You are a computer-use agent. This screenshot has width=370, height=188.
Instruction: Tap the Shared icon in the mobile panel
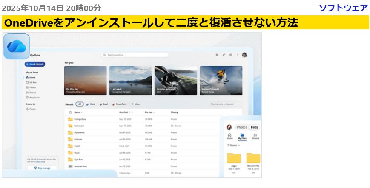point(255,136)
